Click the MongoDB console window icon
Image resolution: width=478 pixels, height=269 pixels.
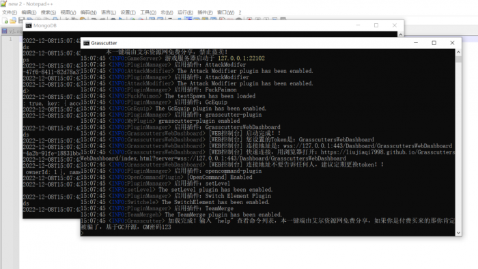29,25
